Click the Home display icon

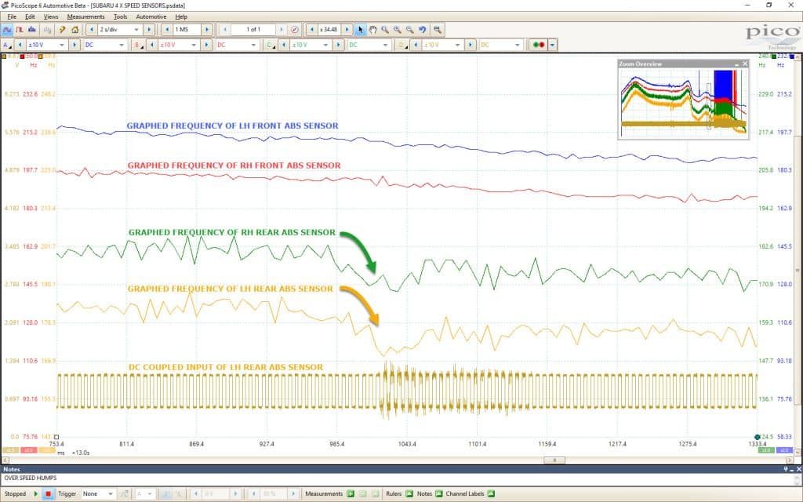point(74,30)
